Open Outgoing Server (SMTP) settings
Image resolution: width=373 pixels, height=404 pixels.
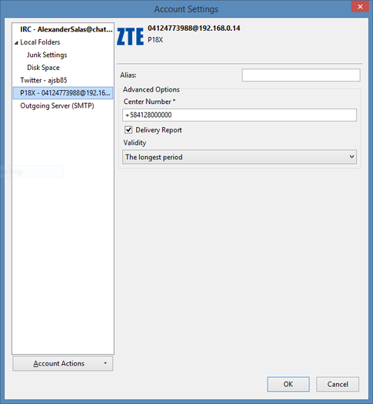(57, 105)
